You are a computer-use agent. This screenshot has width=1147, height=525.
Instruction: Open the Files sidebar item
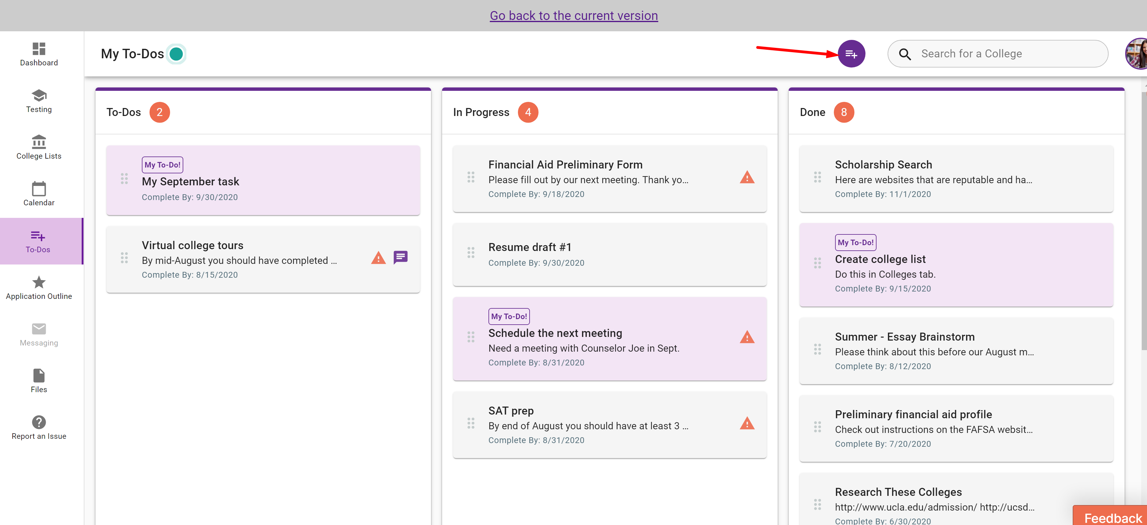tap(39, 381)
